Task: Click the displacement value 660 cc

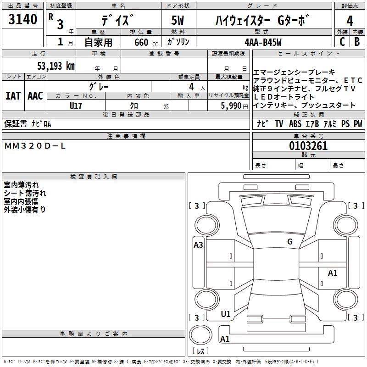Action: (146, 43)
